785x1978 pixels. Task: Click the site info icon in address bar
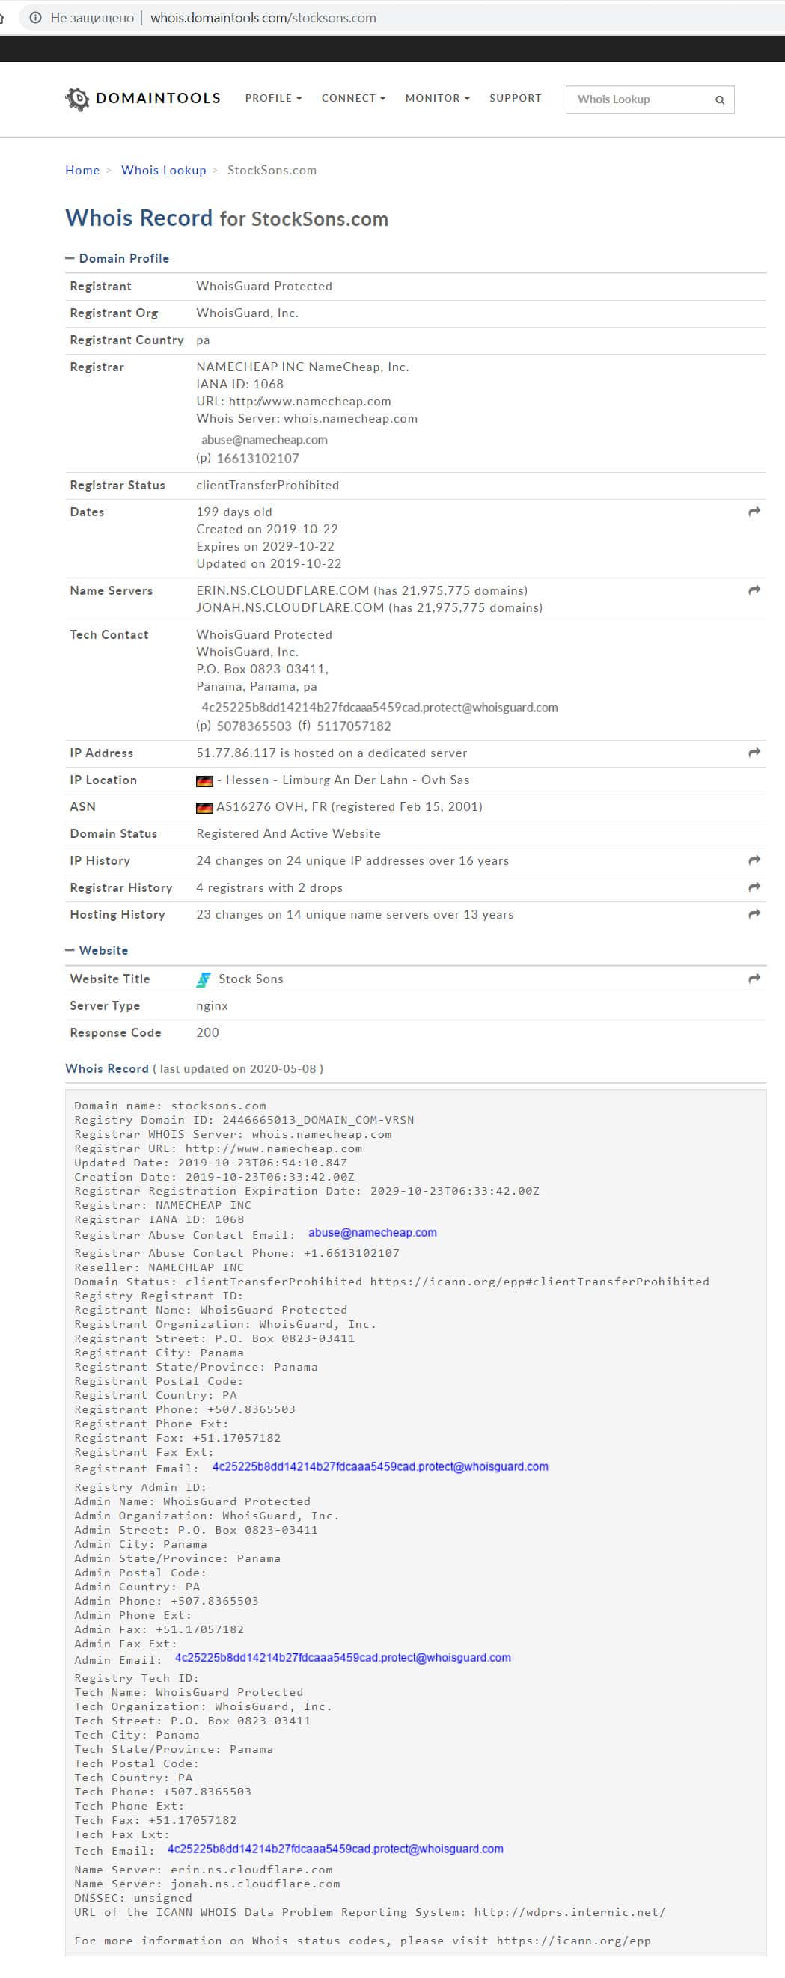point(35,18)
